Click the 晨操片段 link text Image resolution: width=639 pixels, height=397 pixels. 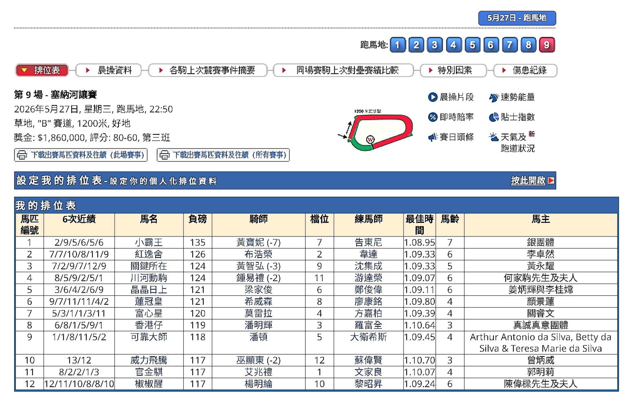(456, 97)
